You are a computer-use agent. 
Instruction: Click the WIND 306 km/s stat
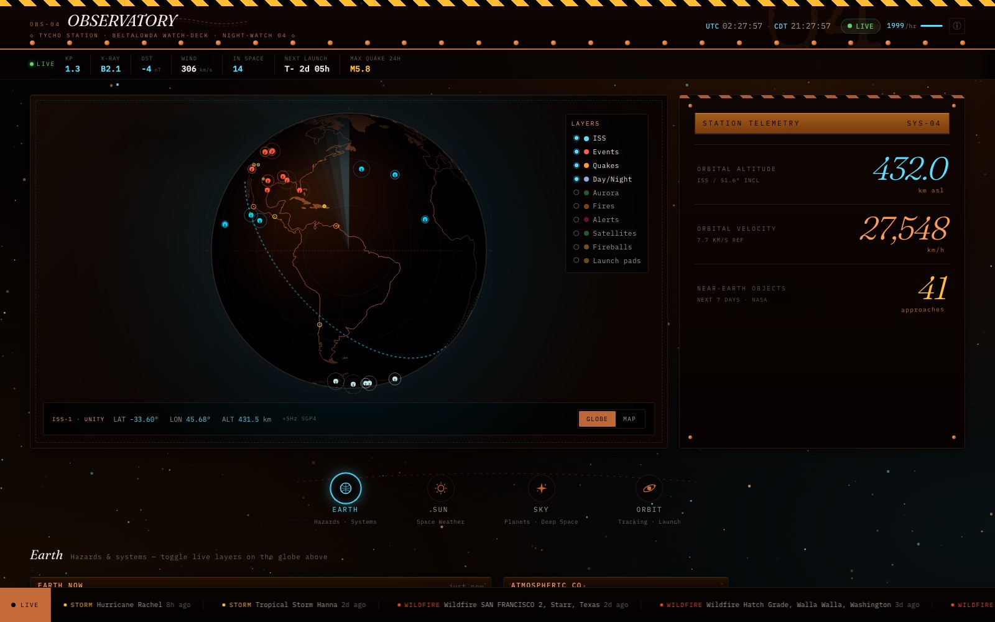coord(197,64)
